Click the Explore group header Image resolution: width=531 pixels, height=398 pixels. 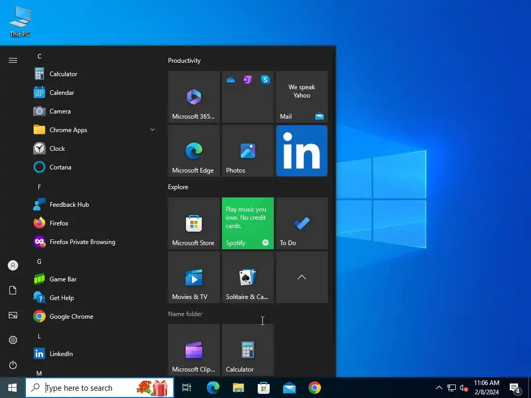pyautogui.click(x=178, y=187)
